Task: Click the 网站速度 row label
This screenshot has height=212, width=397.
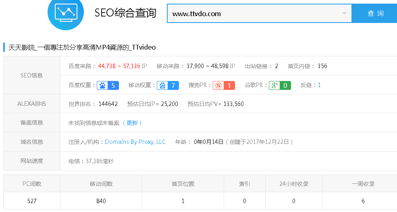Action: point(32,161)
